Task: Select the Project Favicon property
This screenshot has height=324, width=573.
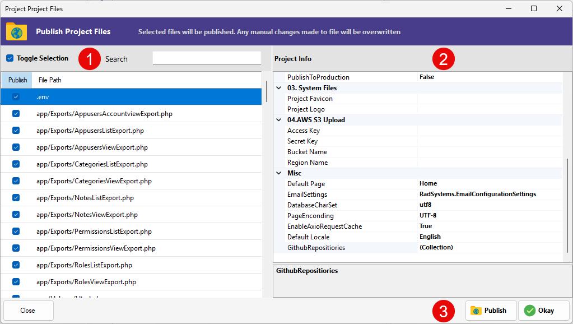Action: (x=310, y=99)
